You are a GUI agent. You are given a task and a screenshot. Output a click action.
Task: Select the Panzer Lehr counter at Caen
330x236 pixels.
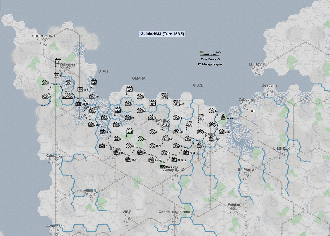click(x=211, y=139)
